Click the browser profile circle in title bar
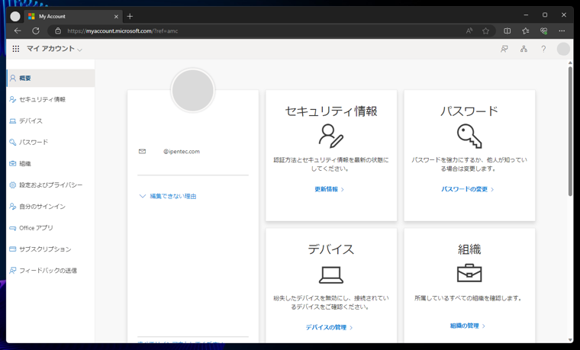This screenshot has width=580, height=350. [15, 16]
